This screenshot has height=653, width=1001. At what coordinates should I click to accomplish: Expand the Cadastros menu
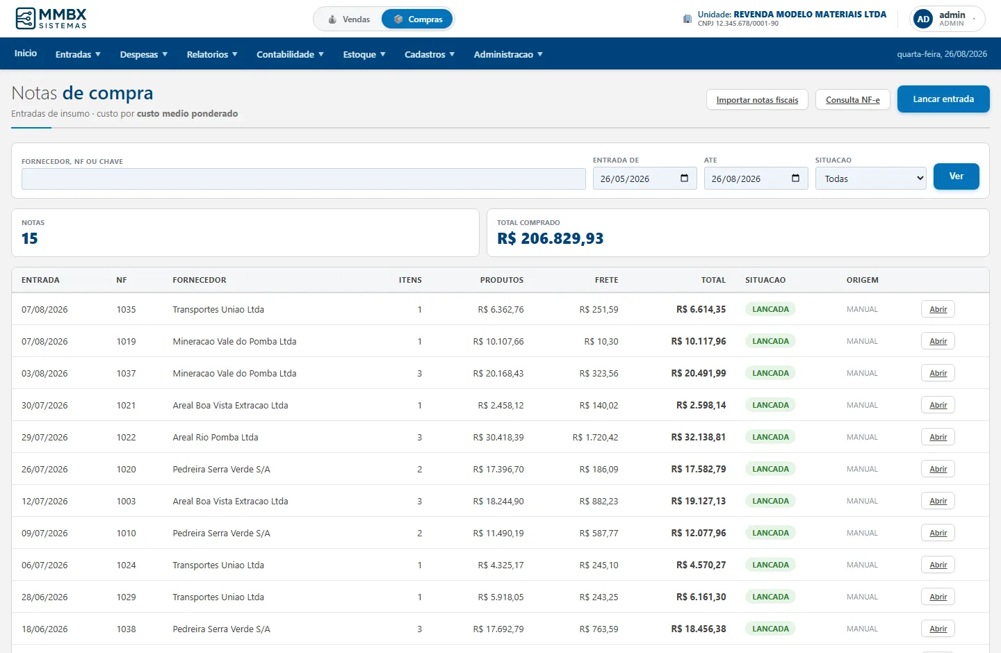[x=430, y=54]
